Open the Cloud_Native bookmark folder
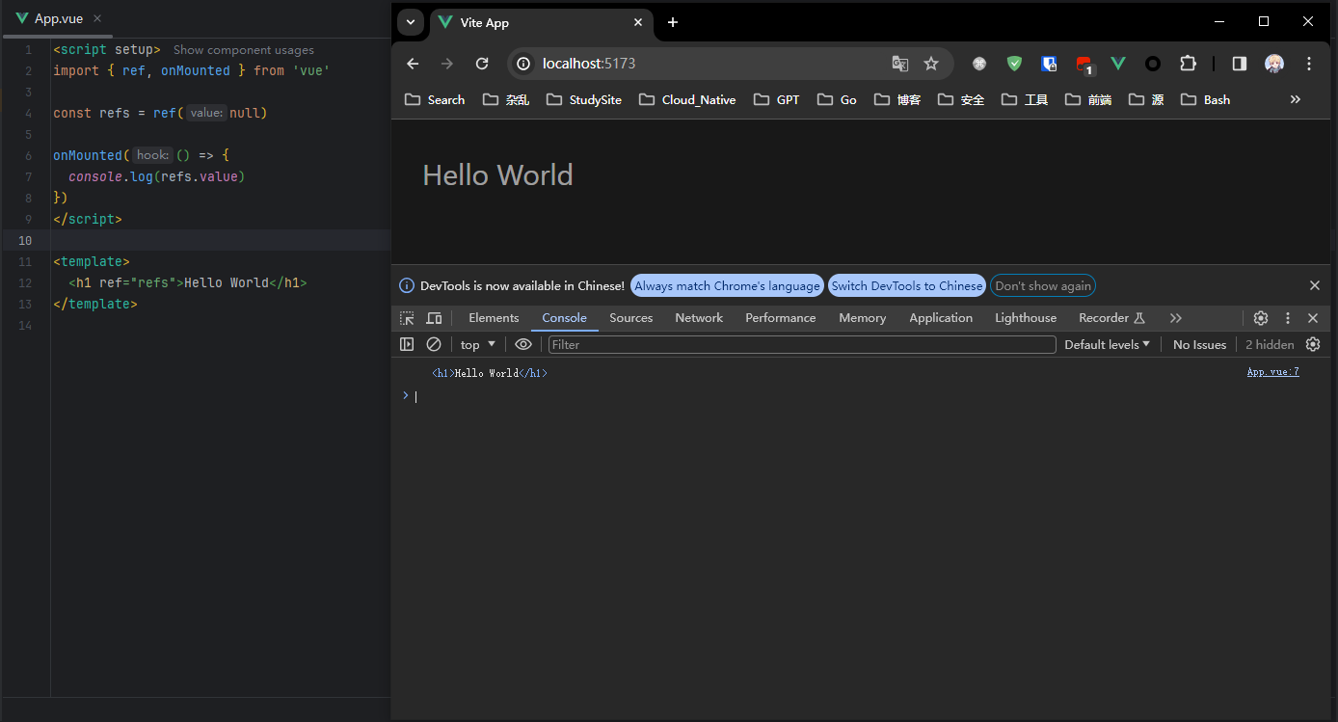This screenshot has width=1338, height=722. 686,99
